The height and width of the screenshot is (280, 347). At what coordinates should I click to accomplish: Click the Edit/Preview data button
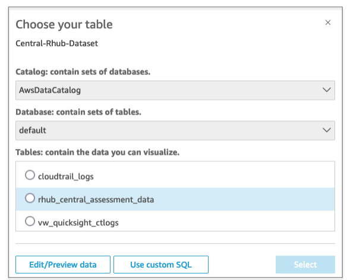click(63, 265)
